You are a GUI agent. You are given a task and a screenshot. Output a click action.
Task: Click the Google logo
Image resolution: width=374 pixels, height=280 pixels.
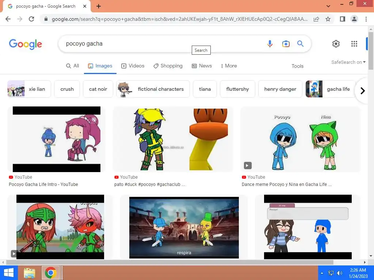[26, 44]
